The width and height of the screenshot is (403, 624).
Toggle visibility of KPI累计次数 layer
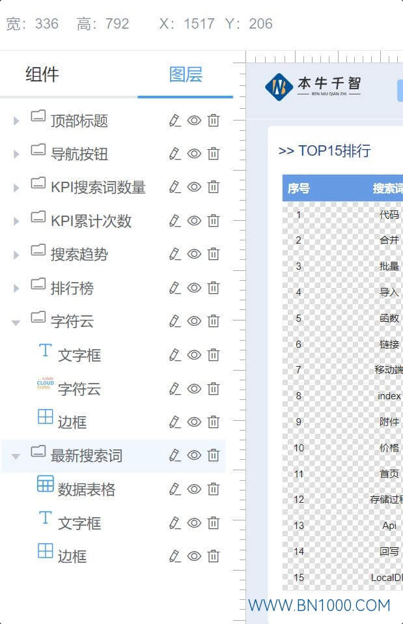[194, 220]
